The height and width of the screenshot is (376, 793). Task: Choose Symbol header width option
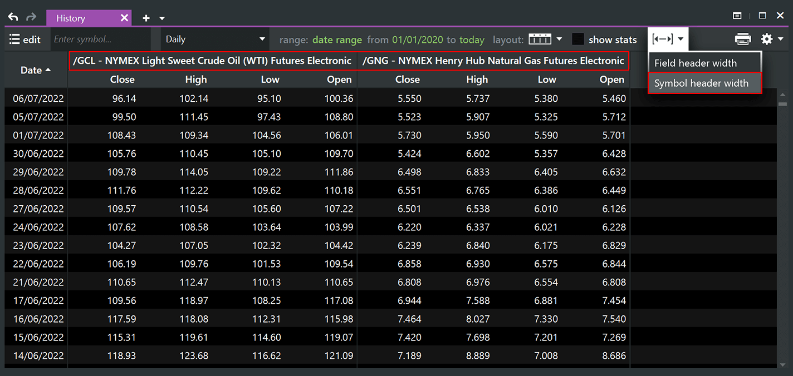click(704, 83)
